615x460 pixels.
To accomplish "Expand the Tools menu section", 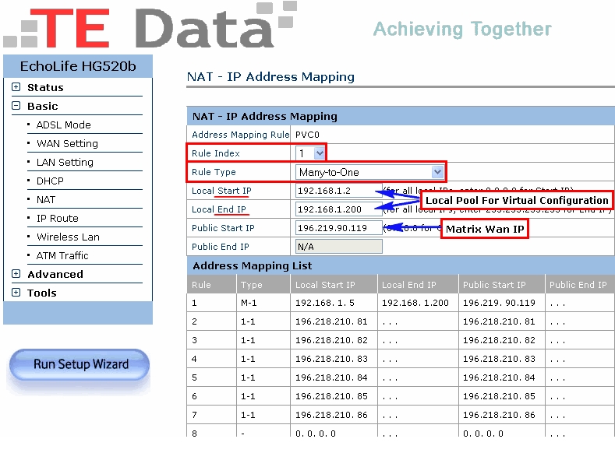I will (16, 293).
